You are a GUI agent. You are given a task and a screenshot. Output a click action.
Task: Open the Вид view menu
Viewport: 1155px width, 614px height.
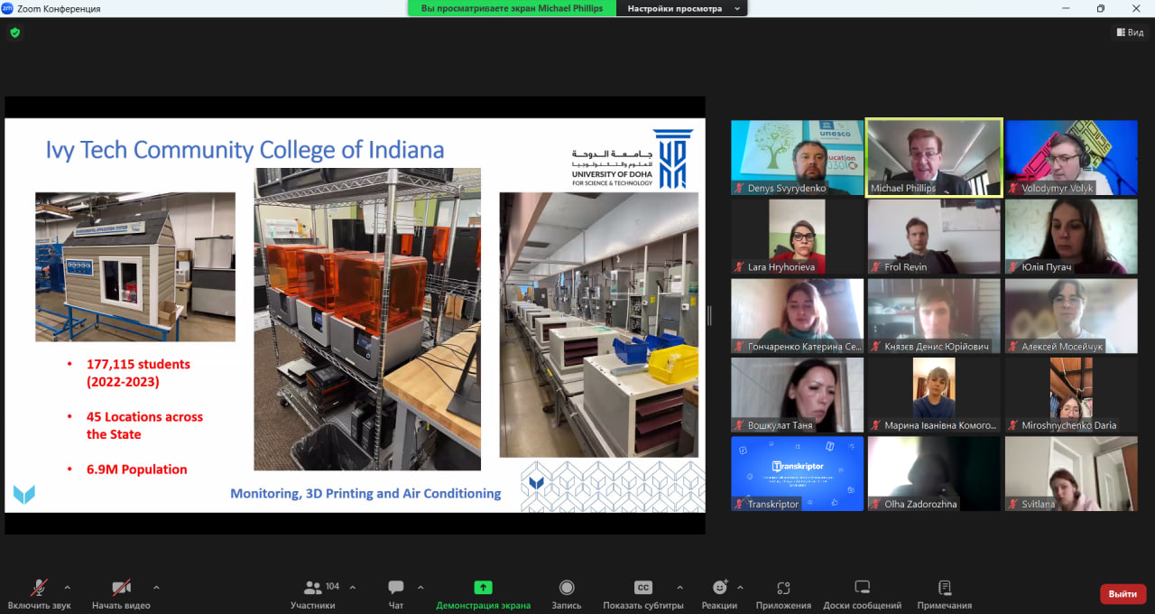coord(1129,33)
